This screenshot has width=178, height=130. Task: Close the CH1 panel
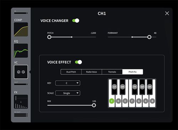(167, 13)
